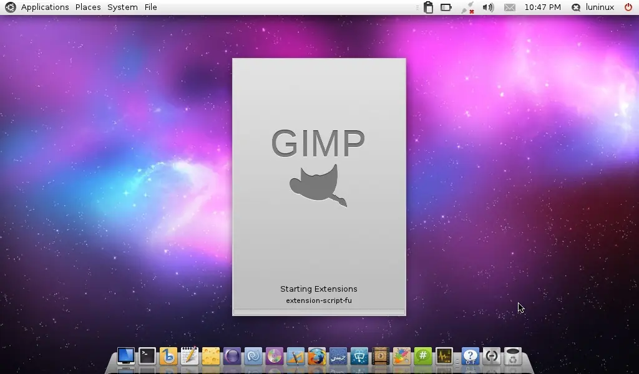Click the dock separator handle
The height and width of the screenshot is (374, 639).
pyautogui.click(x=457, y=360)
